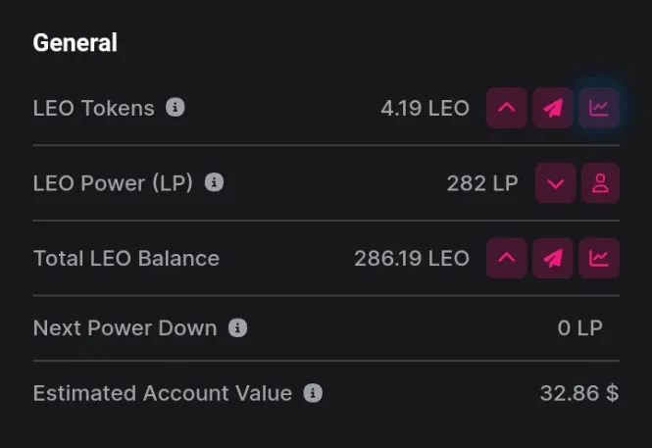652x448 pixels.
Task: Show the info icon next to LEO Power (LP)
Action: tap(214, 182)
